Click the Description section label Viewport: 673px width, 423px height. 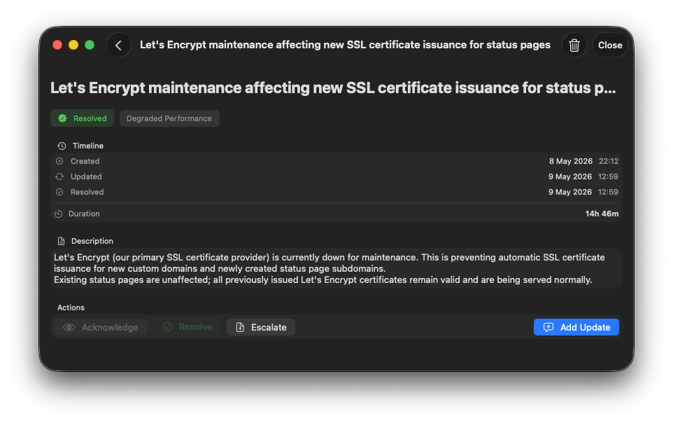click(x=92, y=241)
